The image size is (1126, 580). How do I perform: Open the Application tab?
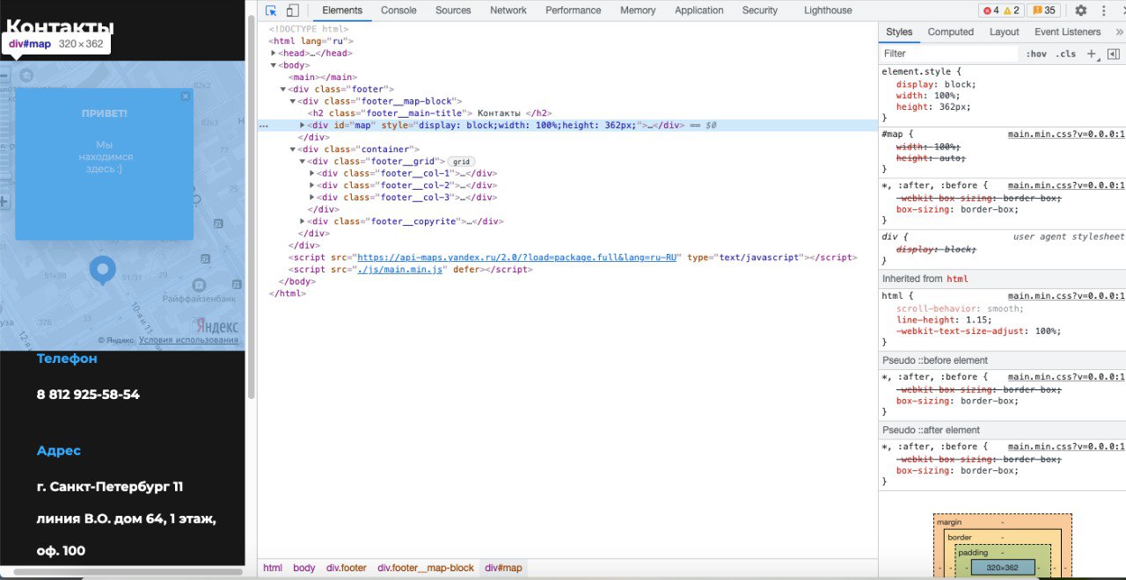[699, 11]
